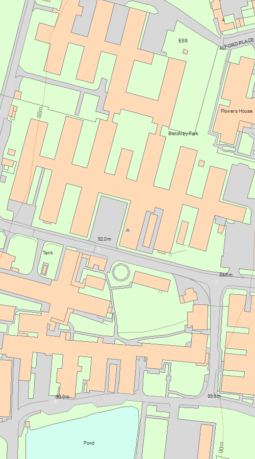Click the 93.0m spot height label

tap(63, 397)
